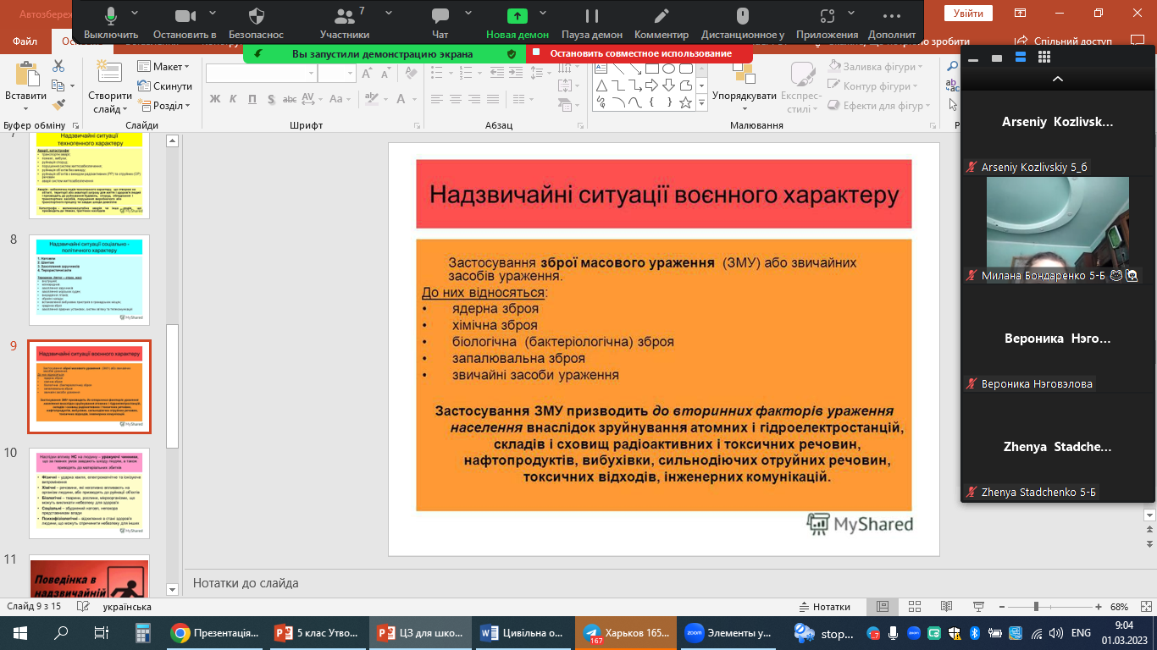Click the Скинути reset button
1157x650 pixels.
click(x=165, y=86)
